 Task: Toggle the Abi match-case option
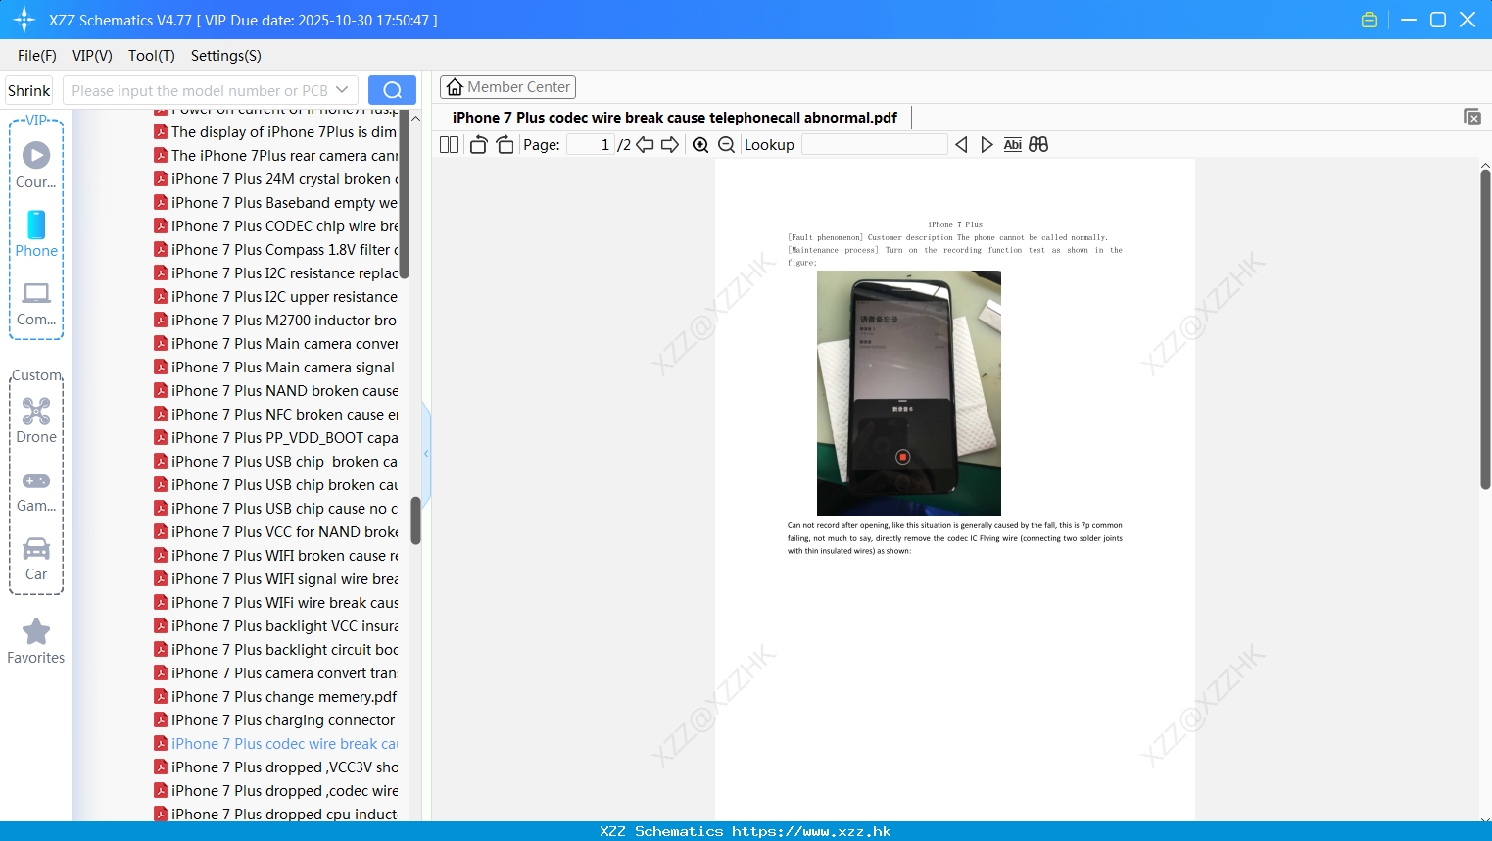tap(1013, 145)
